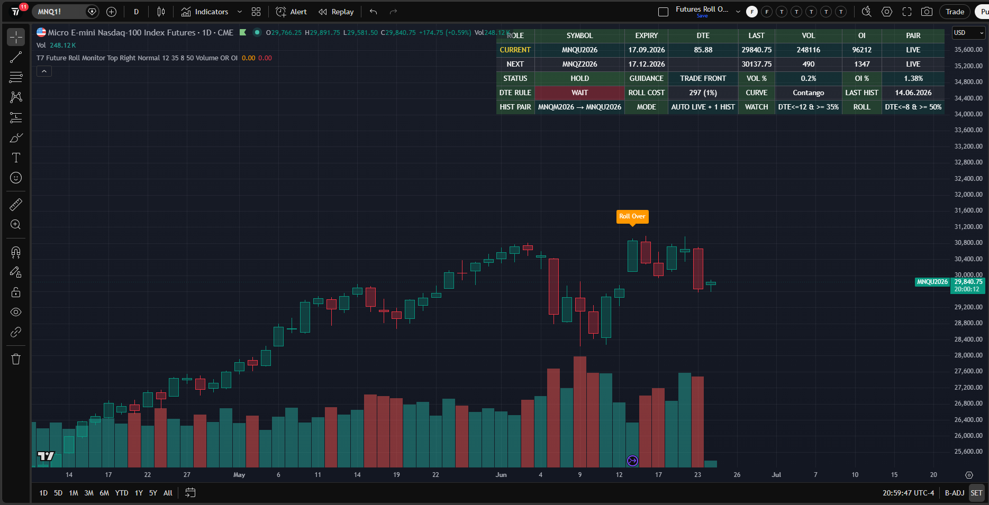This screenshot has width=989, height=505.
Task: Click the contract switch marker near 12
Action: click(x=632, y=461)
